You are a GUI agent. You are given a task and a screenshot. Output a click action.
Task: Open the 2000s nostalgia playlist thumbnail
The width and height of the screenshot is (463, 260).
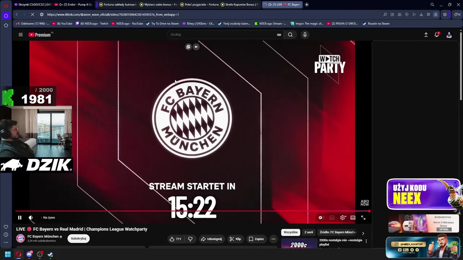[x=299, y=243]
